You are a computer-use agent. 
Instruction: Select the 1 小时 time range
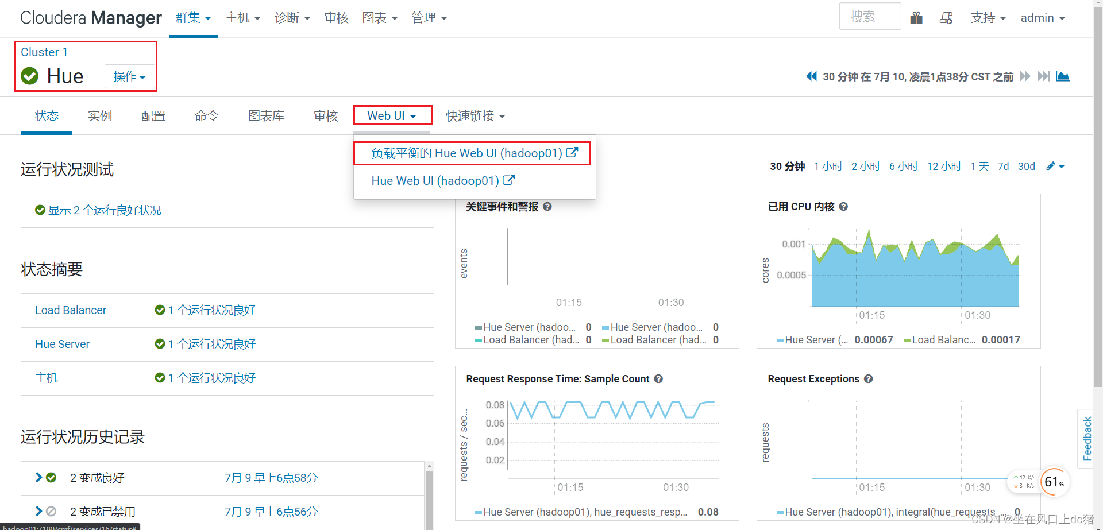coord(828,166)
